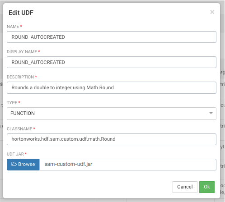This screenshot has width=225, height=202.
Task: Click the sam-custom-udf.jar file name box
Action: click(x=128, y=165)
